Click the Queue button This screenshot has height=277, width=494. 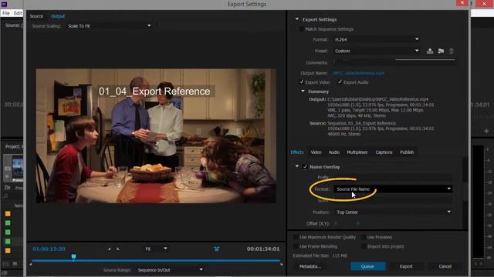point(367,266)
